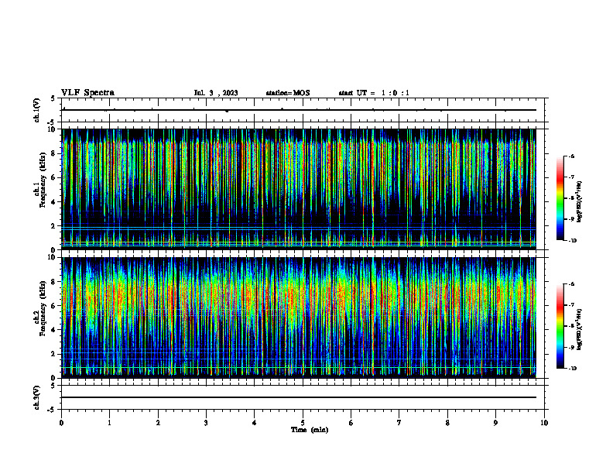
Task: Click the "3" tick on the time axis
Action: tap(206, 423)
